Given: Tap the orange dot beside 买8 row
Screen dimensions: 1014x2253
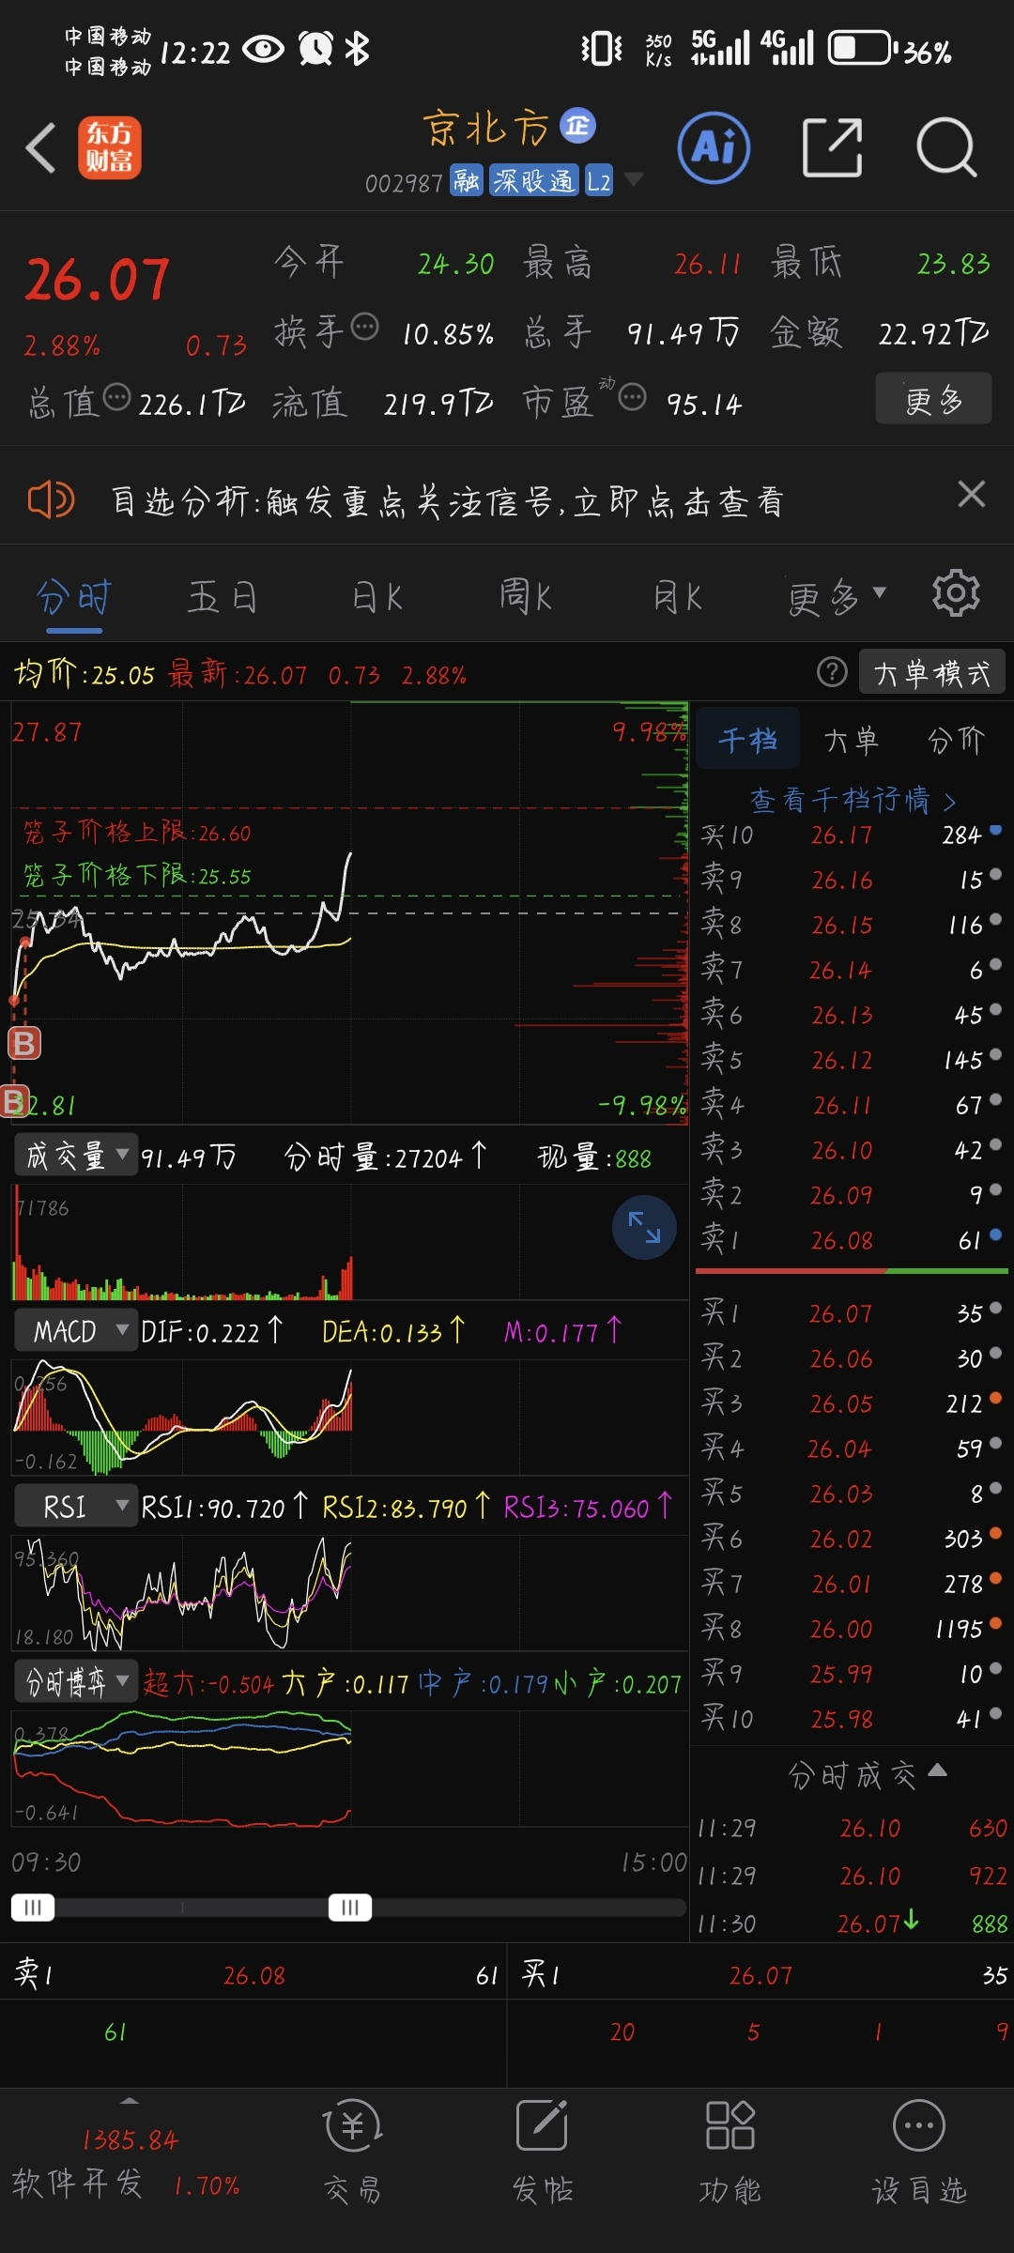Looking at the screenshot, I should tap(995, 1623).
